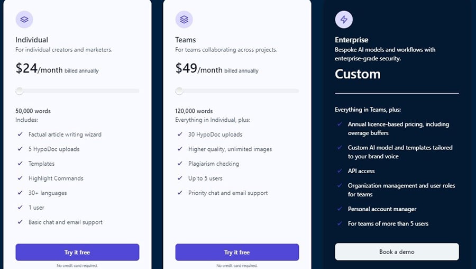The width and height of the screenshot is (476, 269).
Task: Click checkmark next to Plagiarism checking
Action: click(x=180, y=164)
